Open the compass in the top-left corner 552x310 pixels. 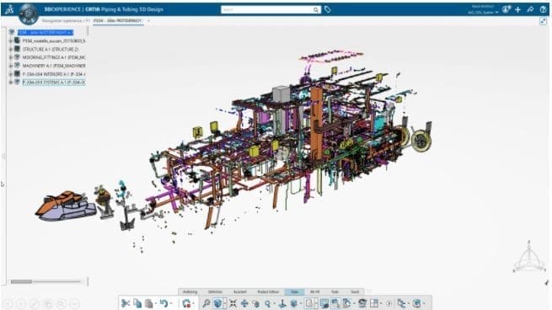[28, 13]
